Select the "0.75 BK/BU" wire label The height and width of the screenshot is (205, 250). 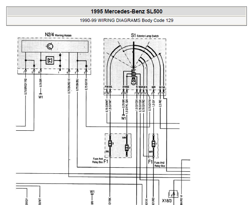[x=77, y=85]
